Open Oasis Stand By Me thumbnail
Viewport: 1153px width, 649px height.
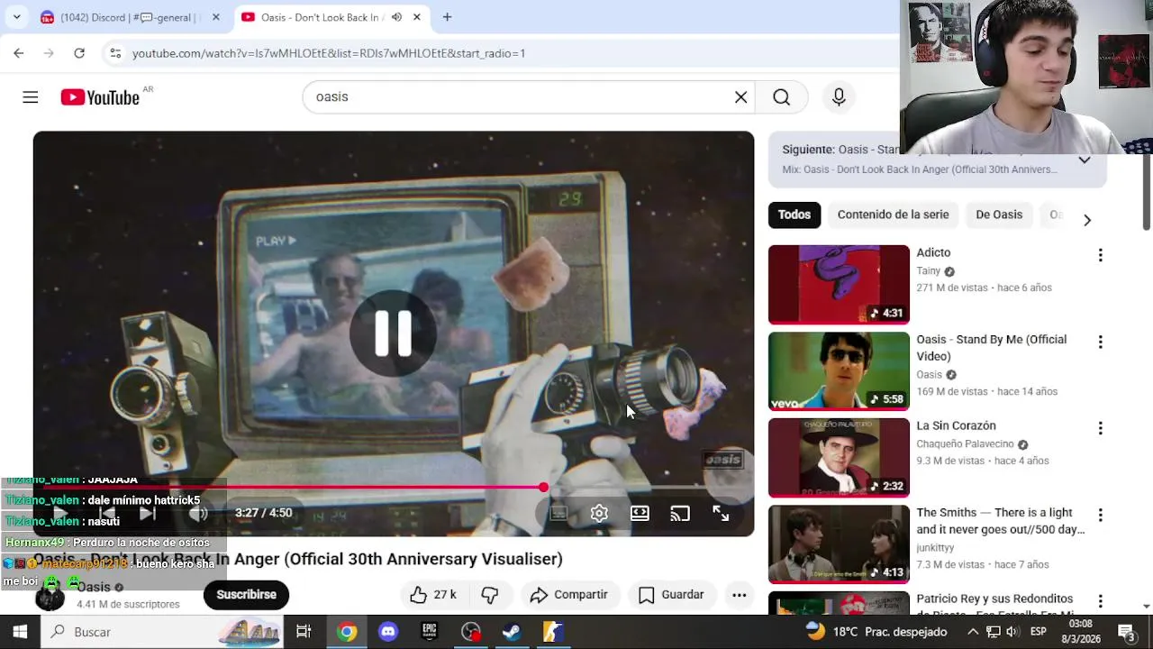coord(839,371)
